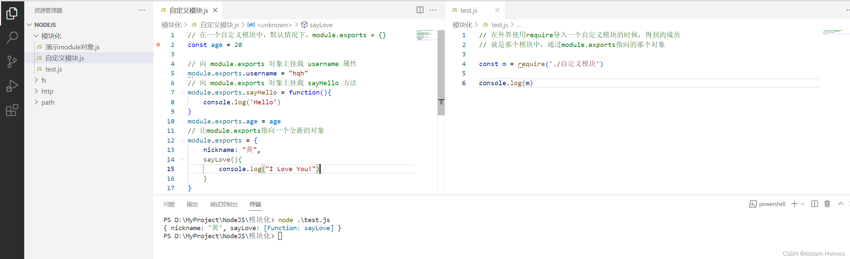Kill the terminal with trash icon
The height and width of the screenshot is (259, 850).
click(827, 204)
